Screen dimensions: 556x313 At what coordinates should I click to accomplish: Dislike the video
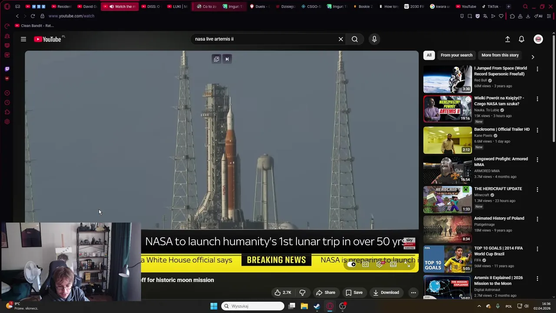coord(302,293)
